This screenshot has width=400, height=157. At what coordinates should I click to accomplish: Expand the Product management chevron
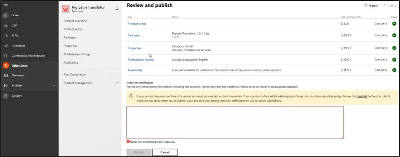[x=117, y=83]
